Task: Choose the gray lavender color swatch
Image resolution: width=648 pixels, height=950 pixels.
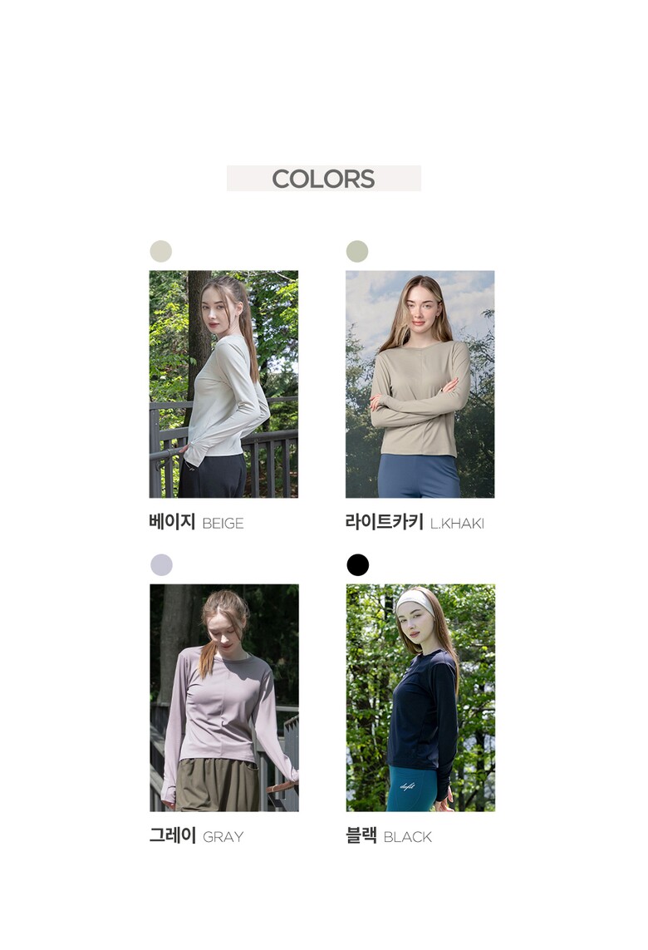Action: (161, 564)
